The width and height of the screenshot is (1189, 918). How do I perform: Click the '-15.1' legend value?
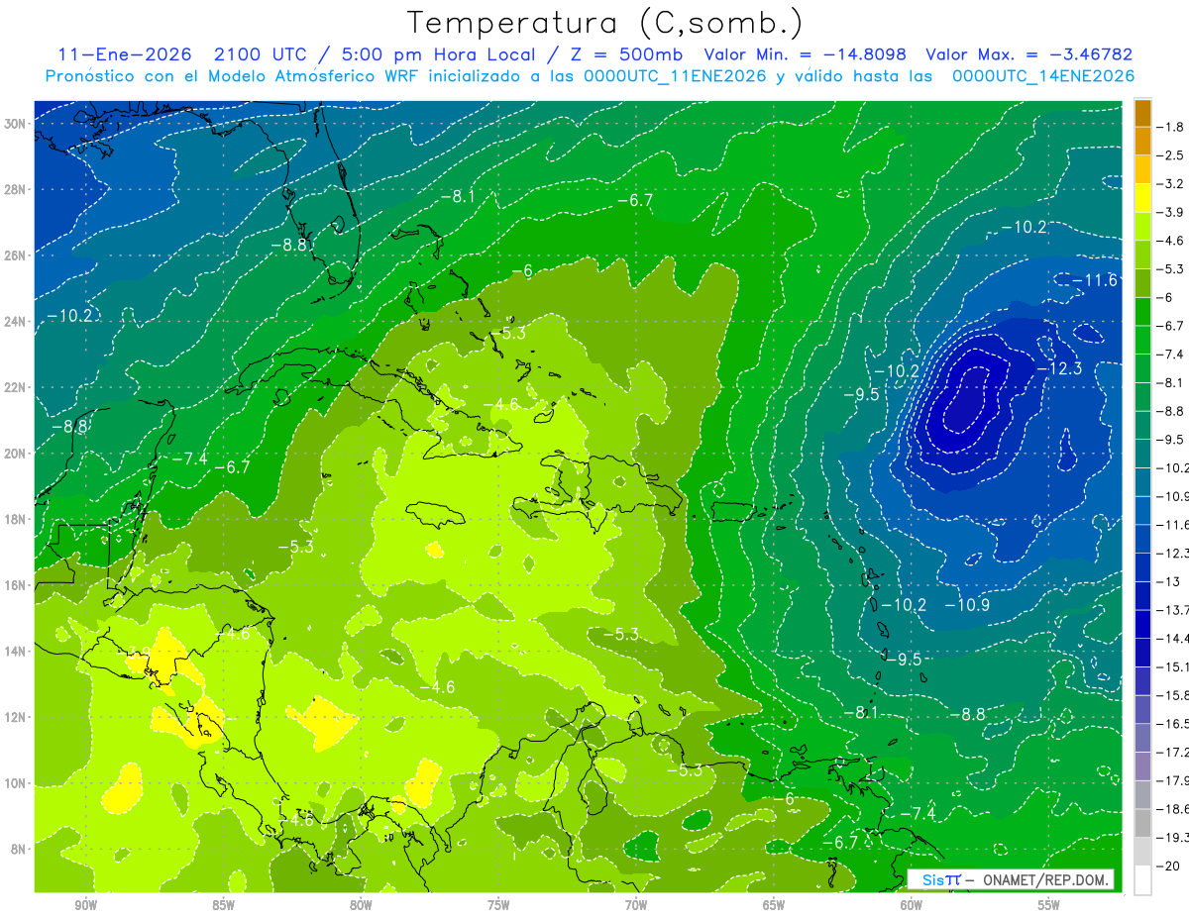1173,666
